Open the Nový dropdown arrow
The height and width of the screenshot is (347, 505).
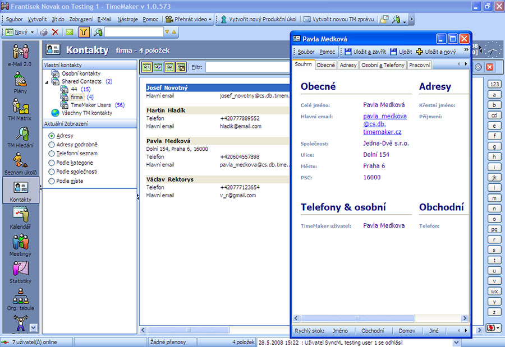33,32
